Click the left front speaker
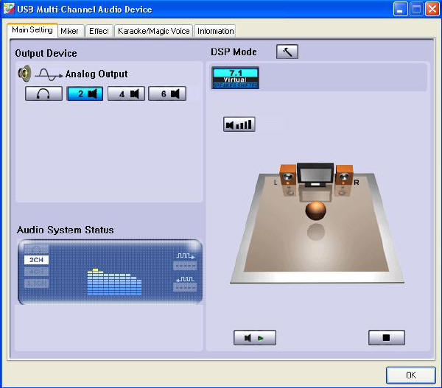Image resolution: width=442 pixels, height=388 pixels. click(287, 180)
